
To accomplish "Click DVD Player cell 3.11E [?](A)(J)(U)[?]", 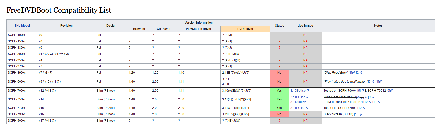I will (245, 114).
